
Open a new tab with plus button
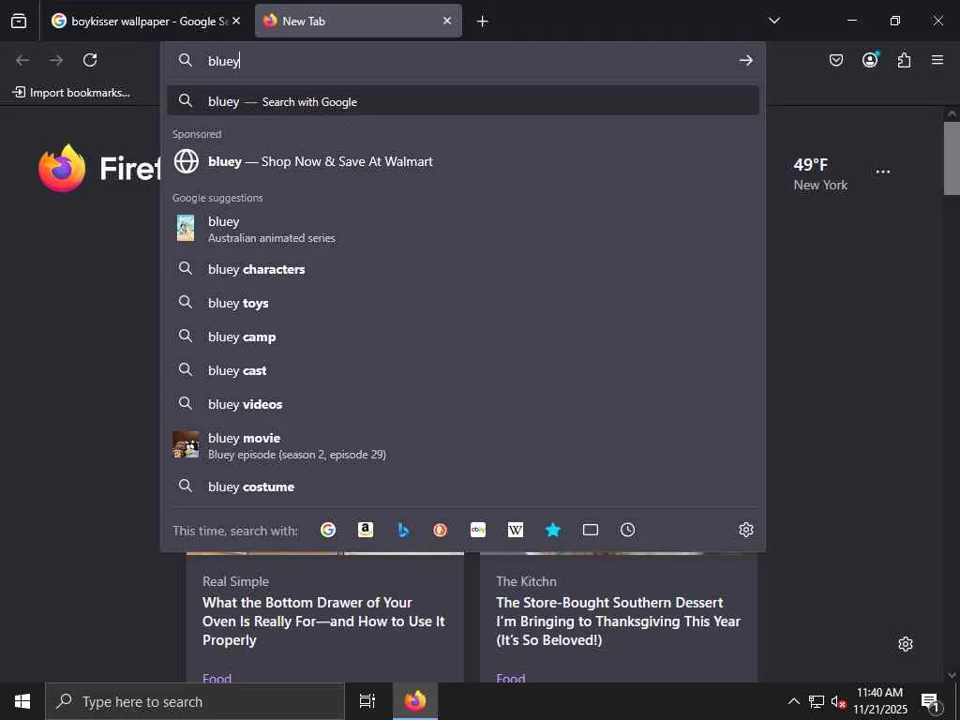tap(483, 22)
